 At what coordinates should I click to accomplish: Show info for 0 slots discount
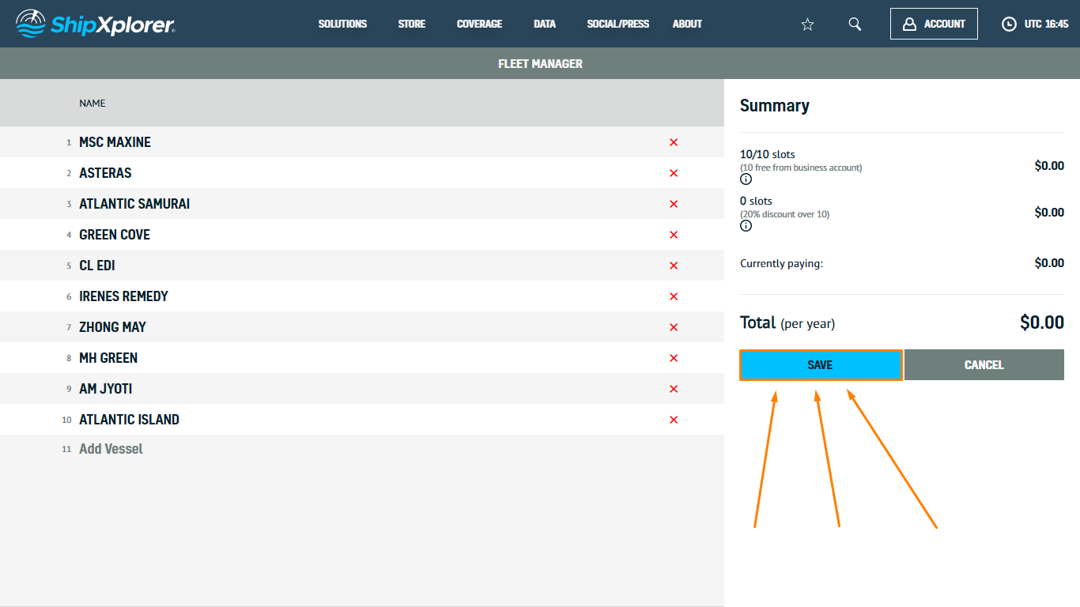pyautogui.click(x=746, y=226)
